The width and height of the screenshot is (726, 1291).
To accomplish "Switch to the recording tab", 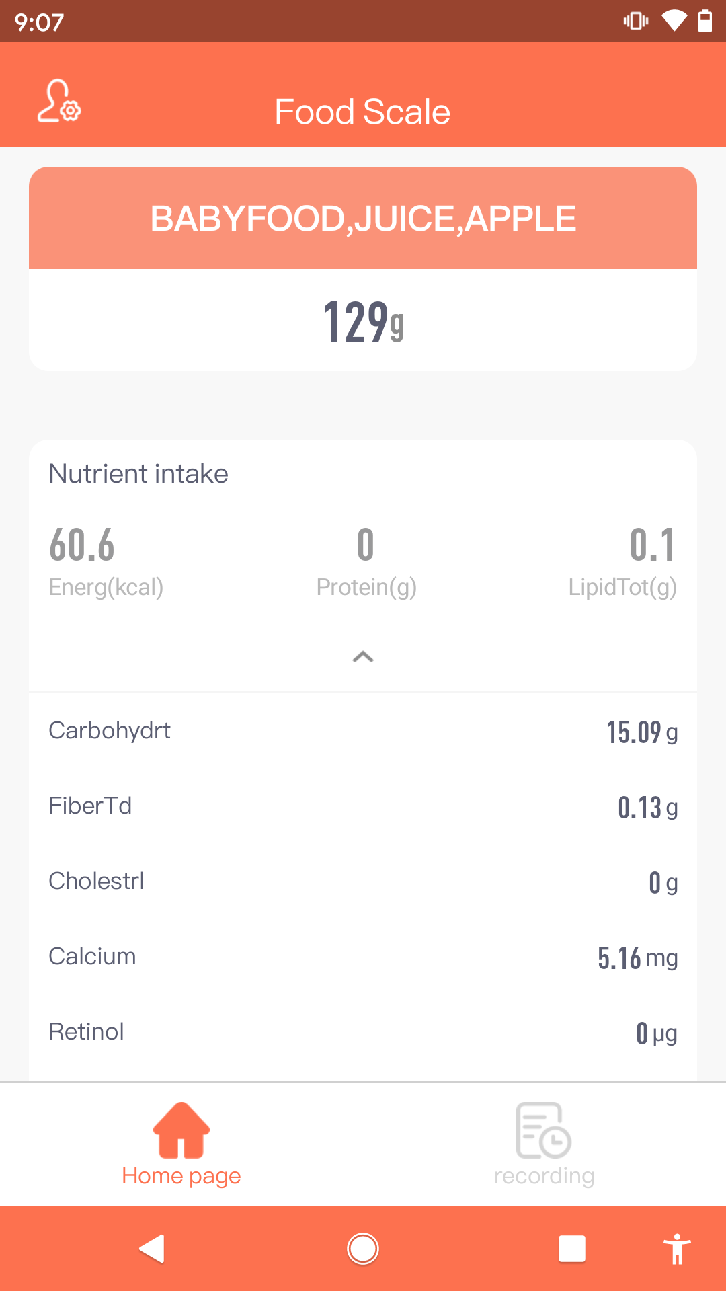I will [544, 1175].
